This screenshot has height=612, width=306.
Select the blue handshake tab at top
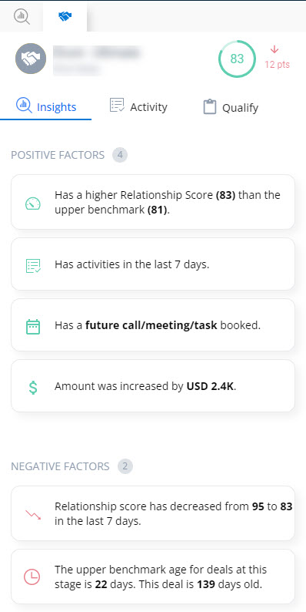tap(65, 16)
